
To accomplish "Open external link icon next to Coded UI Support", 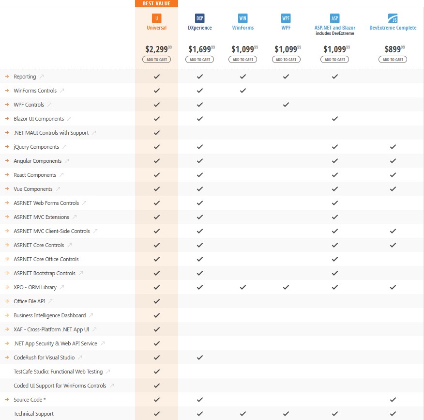I will tap(112, 386).
